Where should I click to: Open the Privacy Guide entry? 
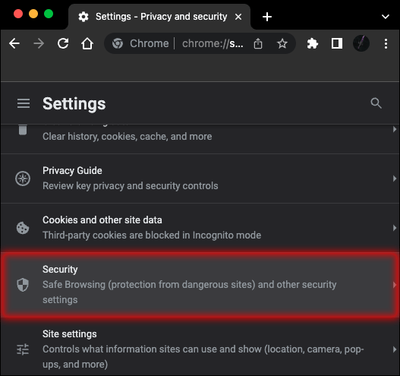(200, 179)
